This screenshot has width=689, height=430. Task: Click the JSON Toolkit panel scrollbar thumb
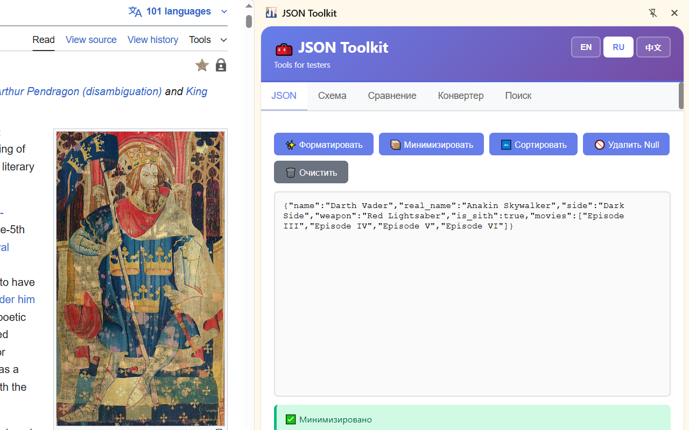[x=681, y=96]
